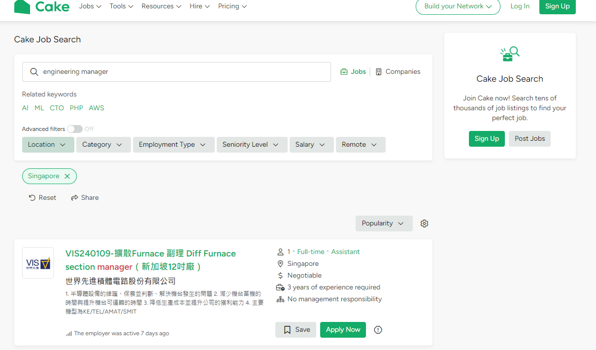Click '3 years of experience required' text
Image resolution: width=596 pixels, height=350 pixels.
tap(334, 287)
